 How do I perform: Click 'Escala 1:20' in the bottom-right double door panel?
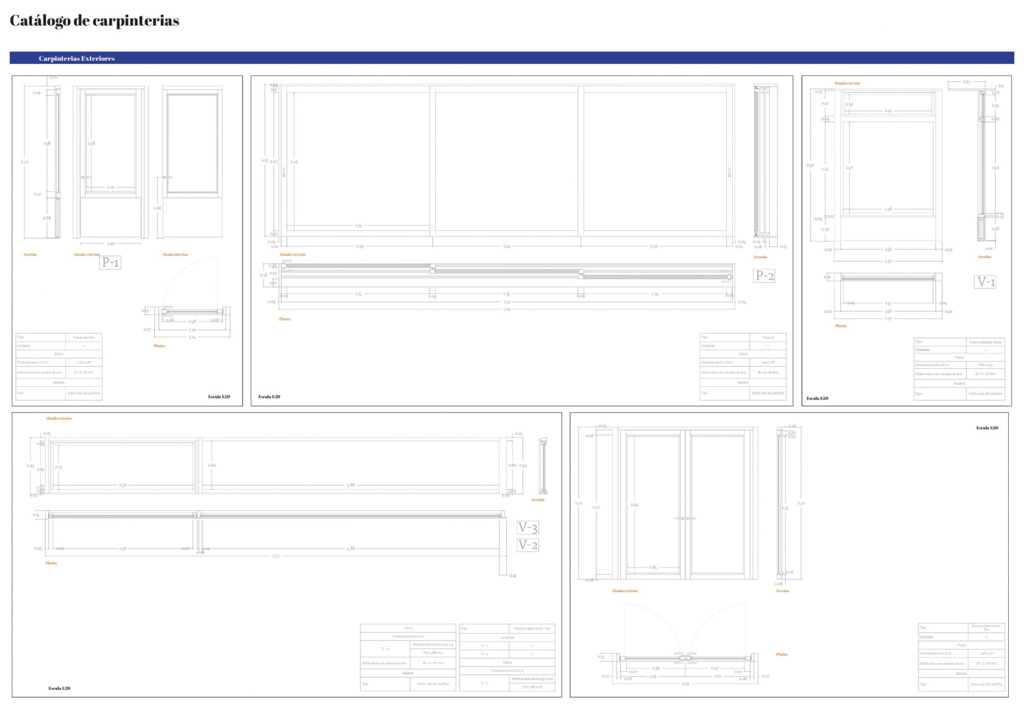[x=987, y=428]
